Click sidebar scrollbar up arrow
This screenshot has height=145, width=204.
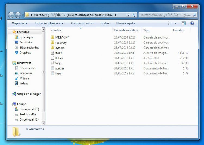pyautogui.click(x=44, y=30)
